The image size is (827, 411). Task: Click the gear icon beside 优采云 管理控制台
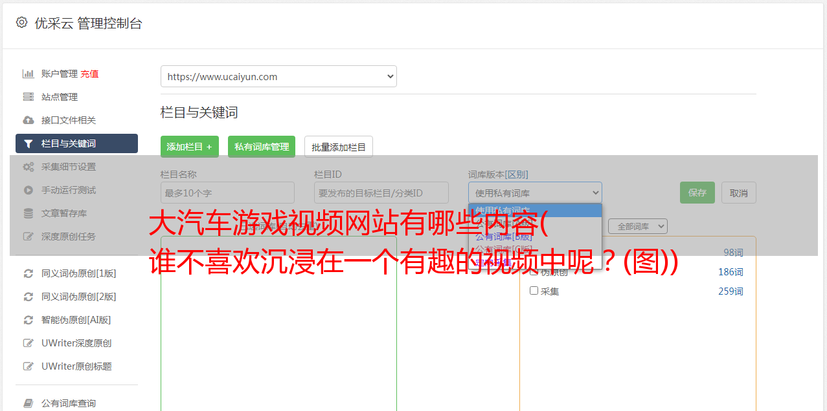[21, 23]
